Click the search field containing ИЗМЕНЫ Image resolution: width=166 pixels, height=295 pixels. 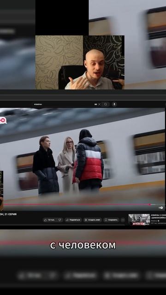[x=67, y=104]
